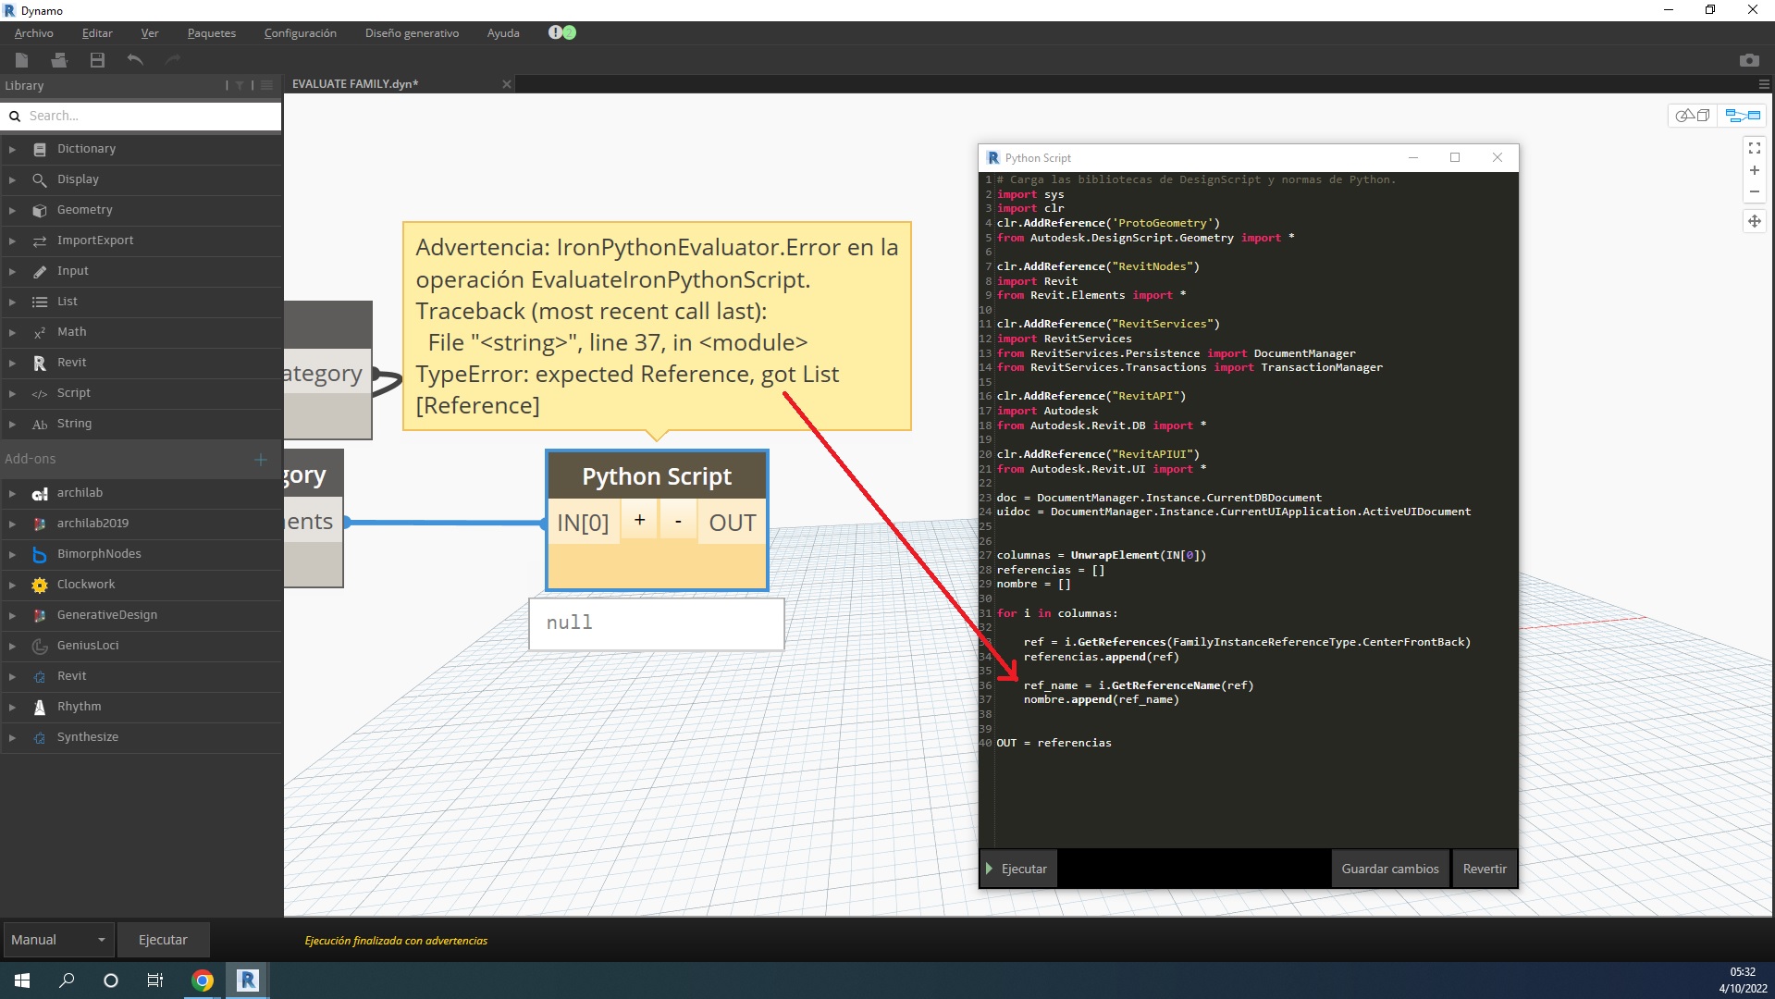The image size is (1775, 999).
Task: Open the Configuración menu
Action: pyautogui.click(x=301, y=32)
